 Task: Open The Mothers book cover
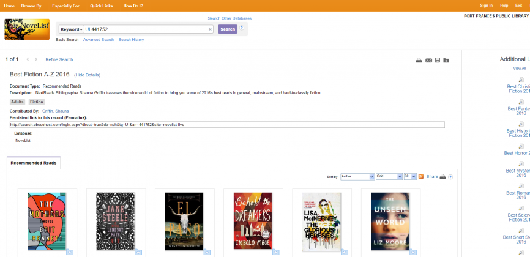(47, 222)
